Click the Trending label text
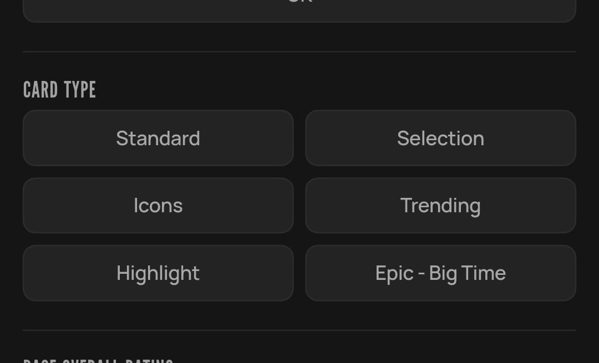The height and width of the screenshot is (363, 599). coord(440,206)
